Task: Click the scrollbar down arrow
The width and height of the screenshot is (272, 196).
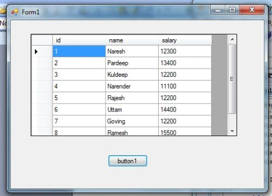Action: 232,131
